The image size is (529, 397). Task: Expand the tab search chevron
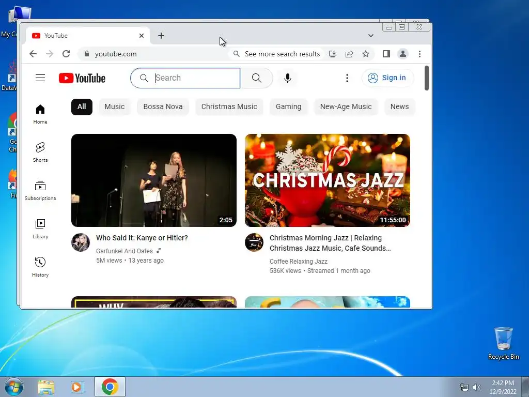[371, 36]
